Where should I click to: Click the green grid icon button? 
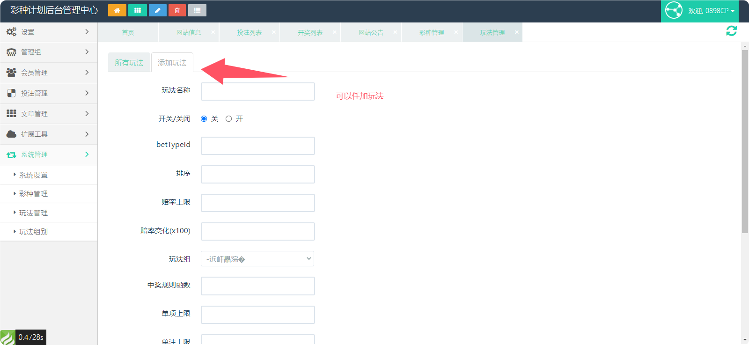click(x=137, y=10)
